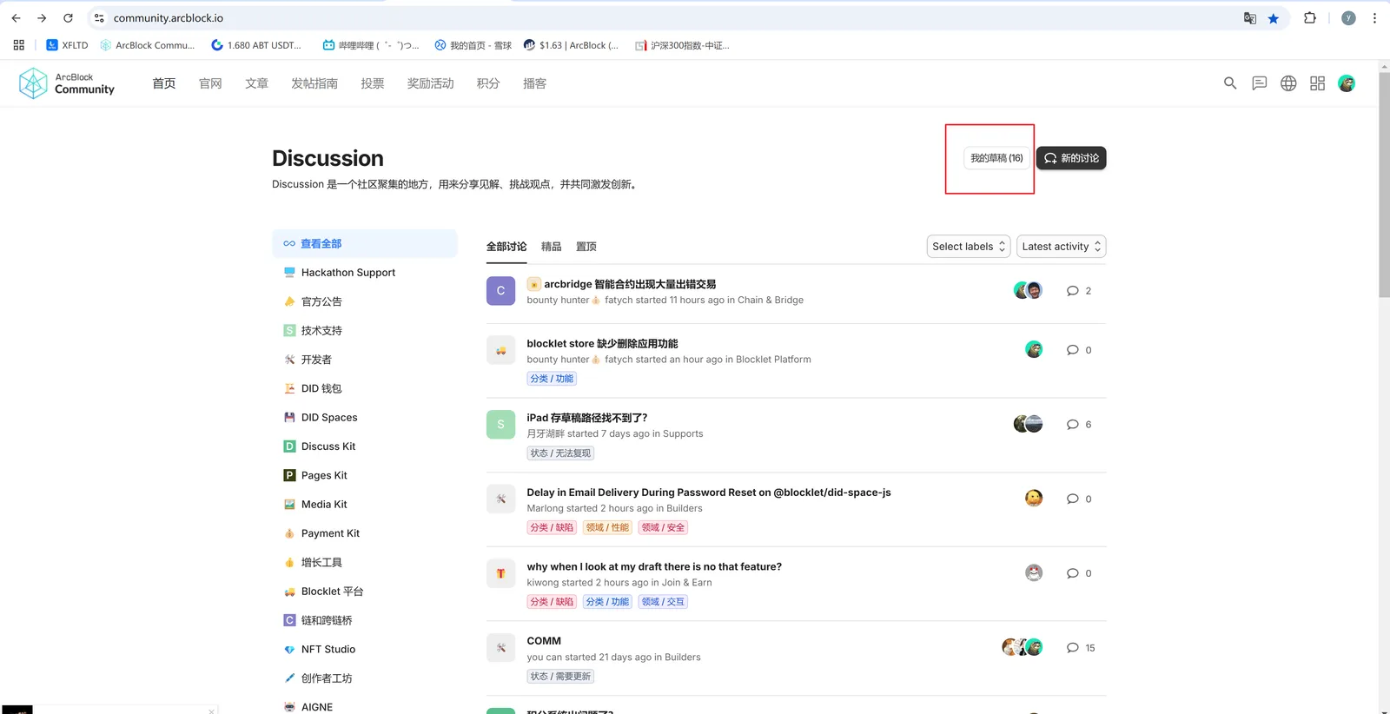Open the 哔哩哔哩 bookmark
Screen dimensions: 1390x714
click(x=371, y=45)
